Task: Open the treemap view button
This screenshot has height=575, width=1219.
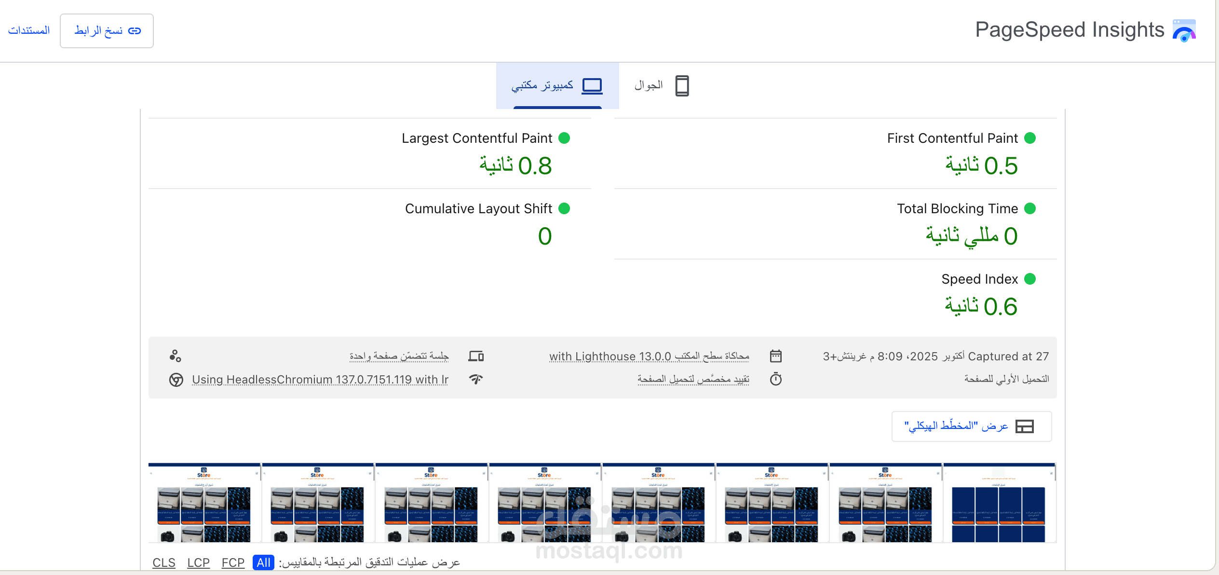Action: pyautogui.click(x=971, y=426)
